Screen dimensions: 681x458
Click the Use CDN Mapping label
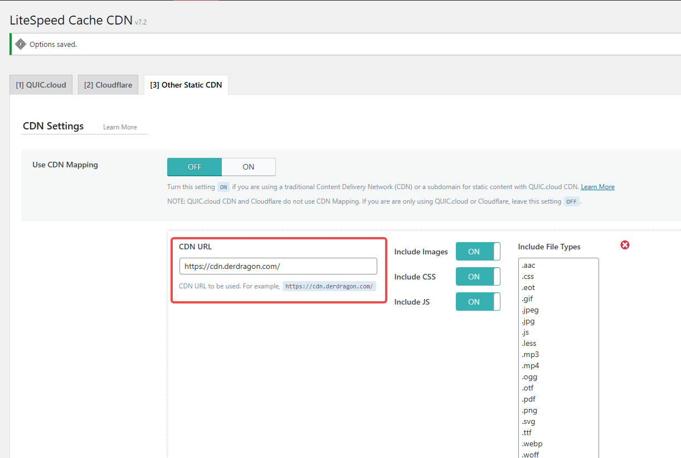65,165
